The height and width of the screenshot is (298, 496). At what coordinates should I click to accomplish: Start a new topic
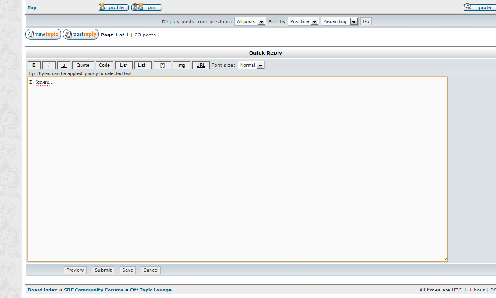click(43, 35)
